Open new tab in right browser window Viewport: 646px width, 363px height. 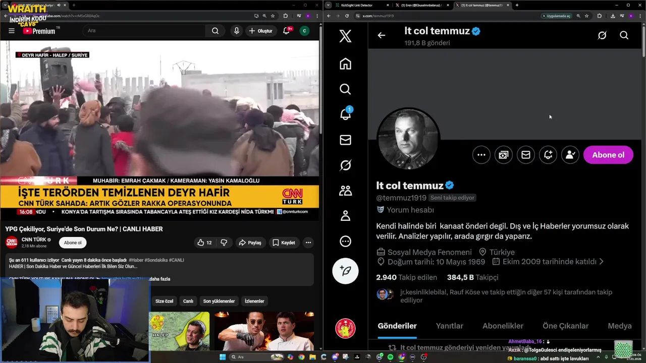click(517, 5)
